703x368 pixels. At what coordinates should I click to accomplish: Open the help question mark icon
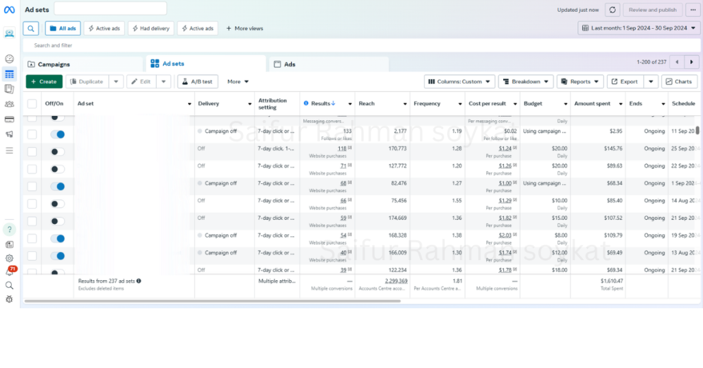pyautogui.click(x=10, y=229)
